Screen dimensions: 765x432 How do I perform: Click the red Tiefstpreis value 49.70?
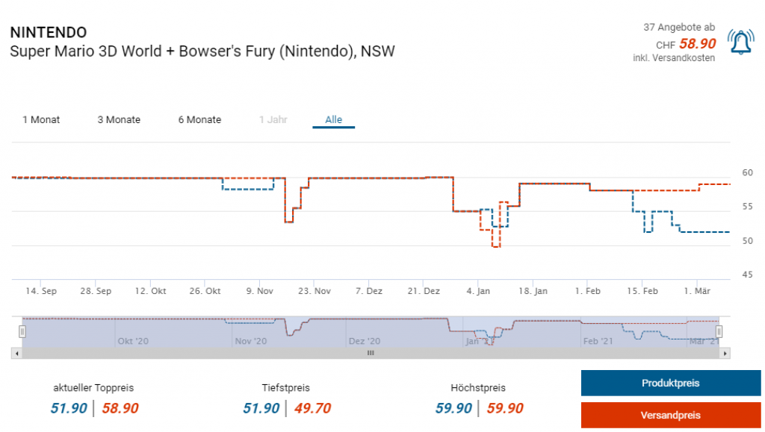click(312, 408)
